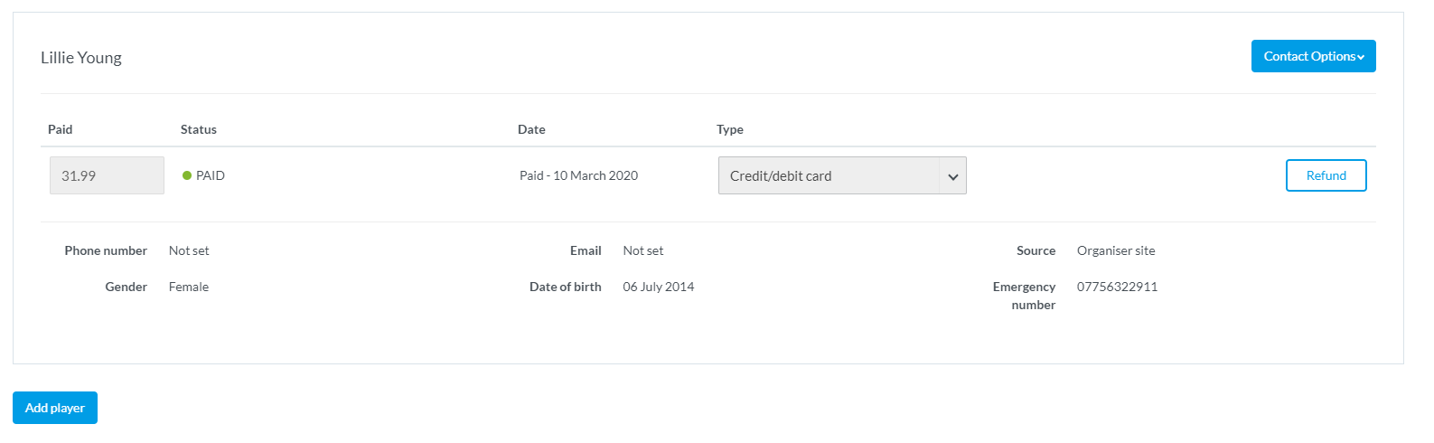This screenshot has width=1434, height=443.
Task: Click the Organiser site source value
Action: (x=1116, y=250)
